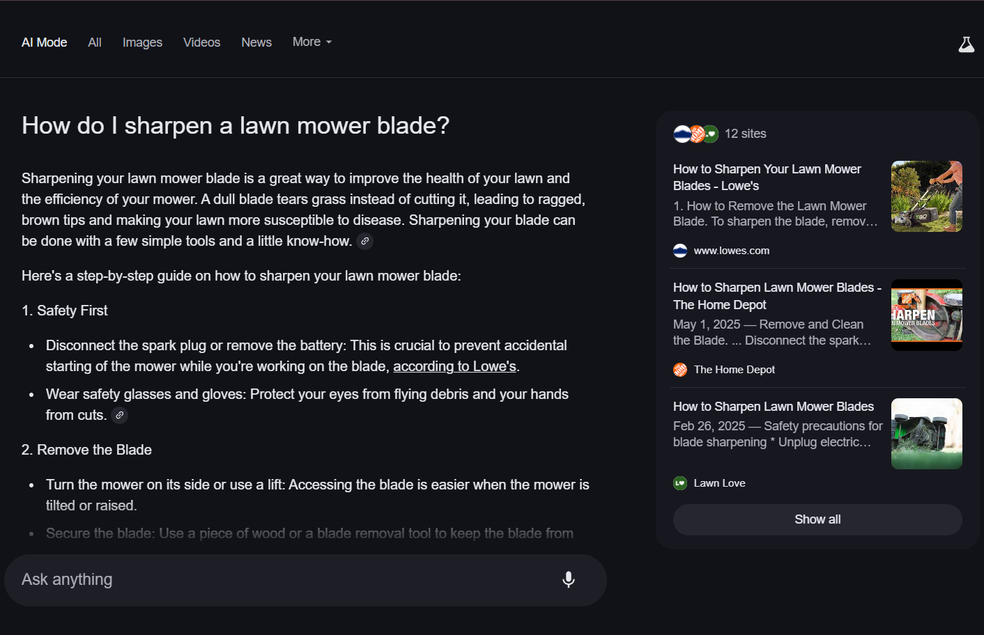The width and height of the screenshot is (984, 635).
Task: Switch to the Images tab
Action: [142, 42]
